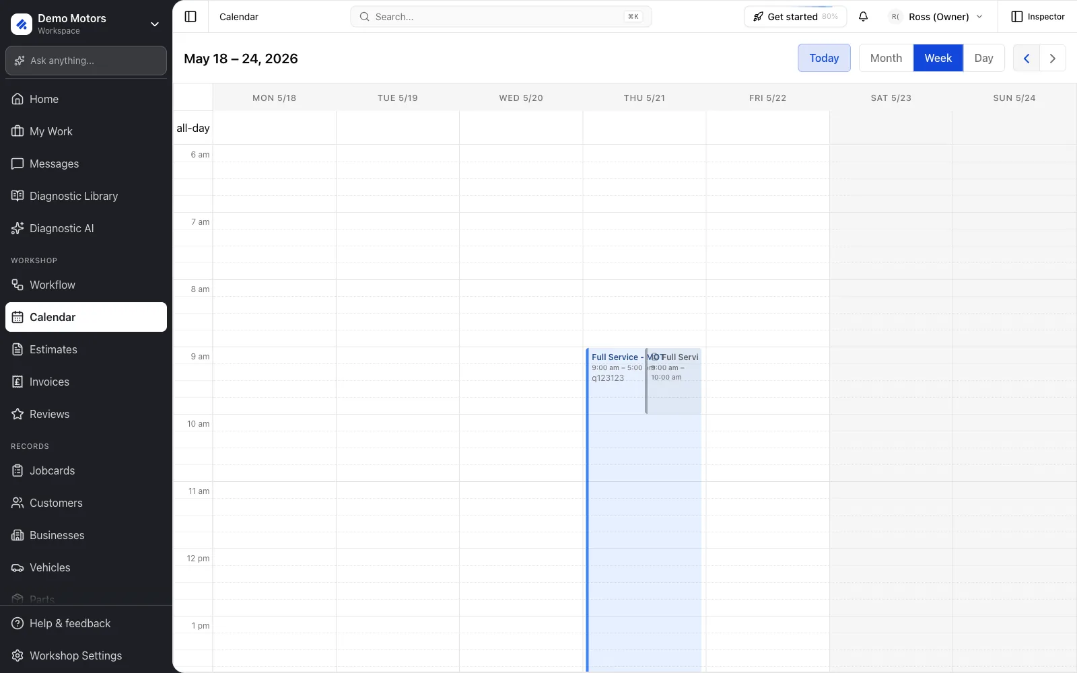Click the THU 5/21 column header
The image size is (1077, 673).
coord(644,98)
